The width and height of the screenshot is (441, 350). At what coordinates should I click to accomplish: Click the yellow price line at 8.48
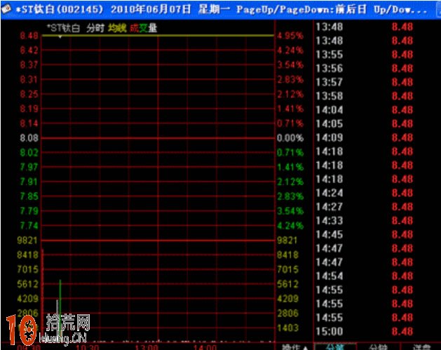(158, 36)
